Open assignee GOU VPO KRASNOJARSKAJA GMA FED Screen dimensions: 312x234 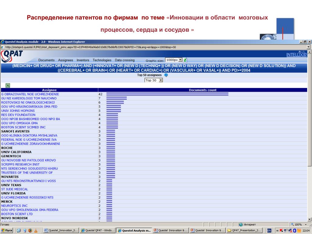tap(29, 106)
